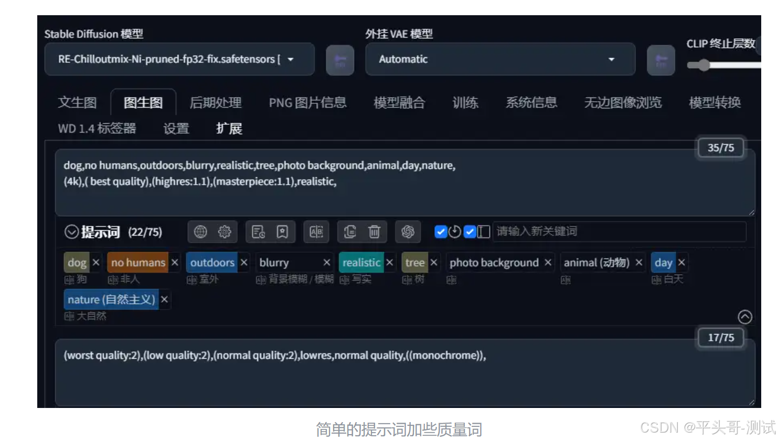The height and width of the screenshot is (441, 778).
Task: Select the tree prompt tag
Action: point(415,262)
